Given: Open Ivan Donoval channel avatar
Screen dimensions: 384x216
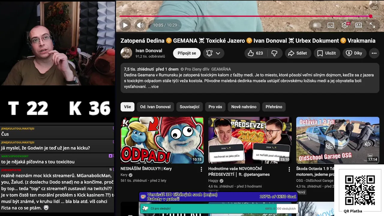Looking at the screenshot, I should click(126, 53).
